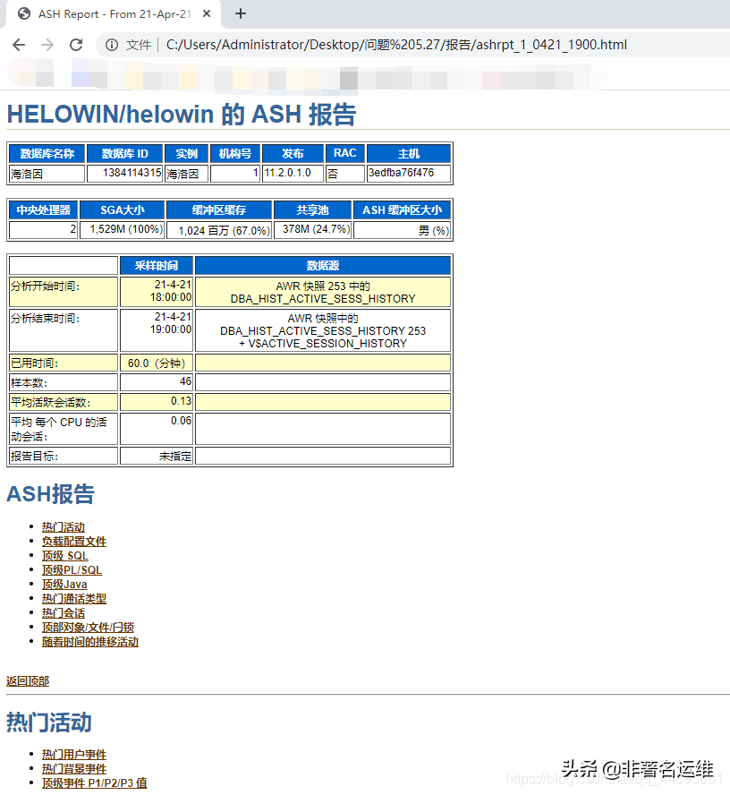Open the 顶级Java link
Screen dimensions: 730x795
(64, 584)
